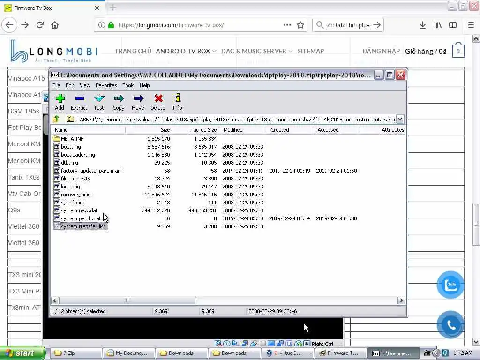Screen dimensions: 480x360
Task: Click the shopping cart icon showing 0
Action: [458, 50]
